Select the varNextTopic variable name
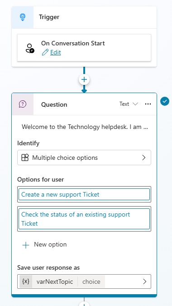Screen dimensions: 172x306 (55, 281)
